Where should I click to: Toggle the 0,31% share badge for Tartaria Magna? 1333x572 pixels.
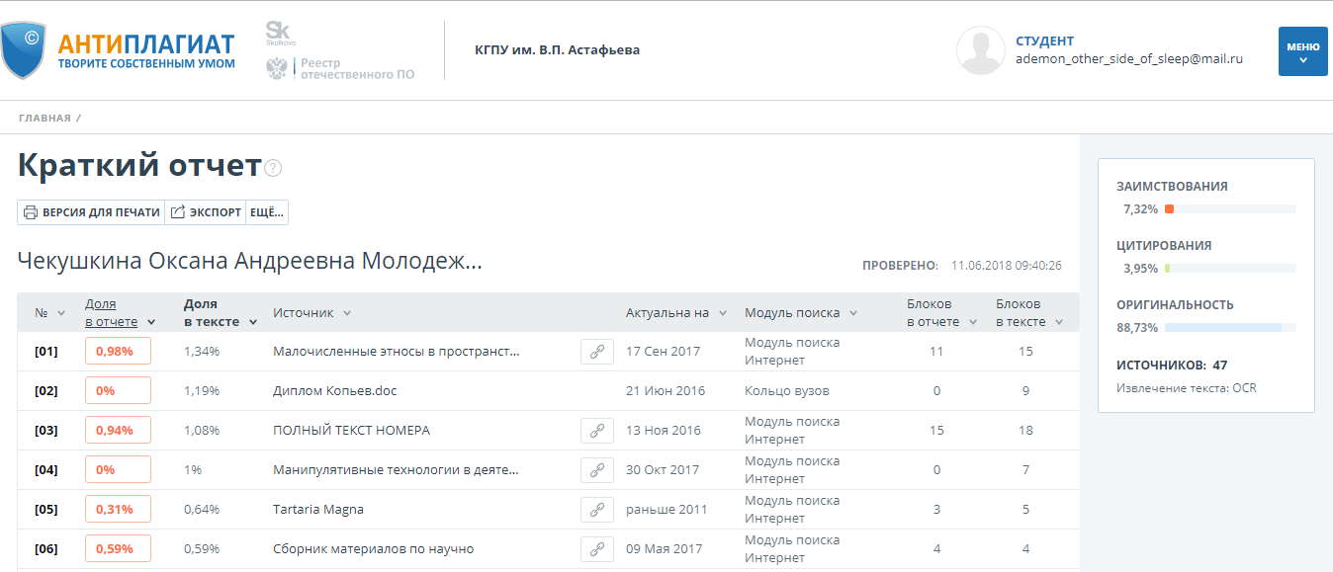[x=118, y=510]
